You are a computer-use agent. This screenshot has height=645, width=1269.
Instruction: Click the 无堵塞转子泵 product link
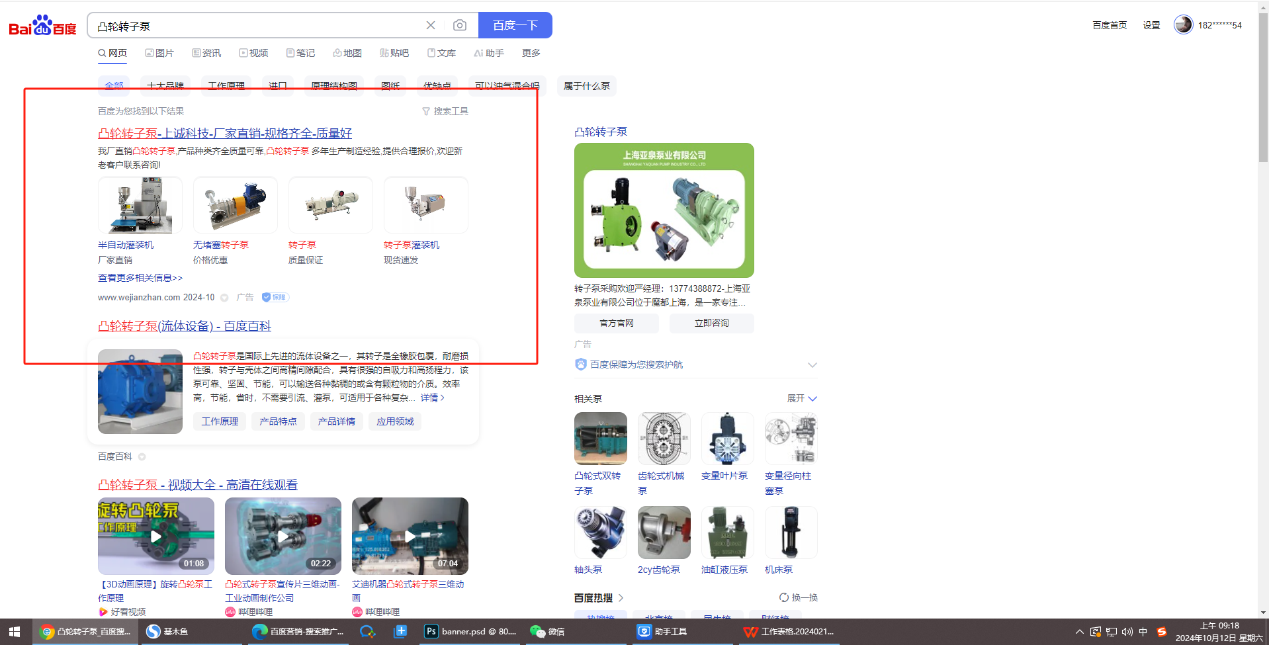tap(221, 245)
